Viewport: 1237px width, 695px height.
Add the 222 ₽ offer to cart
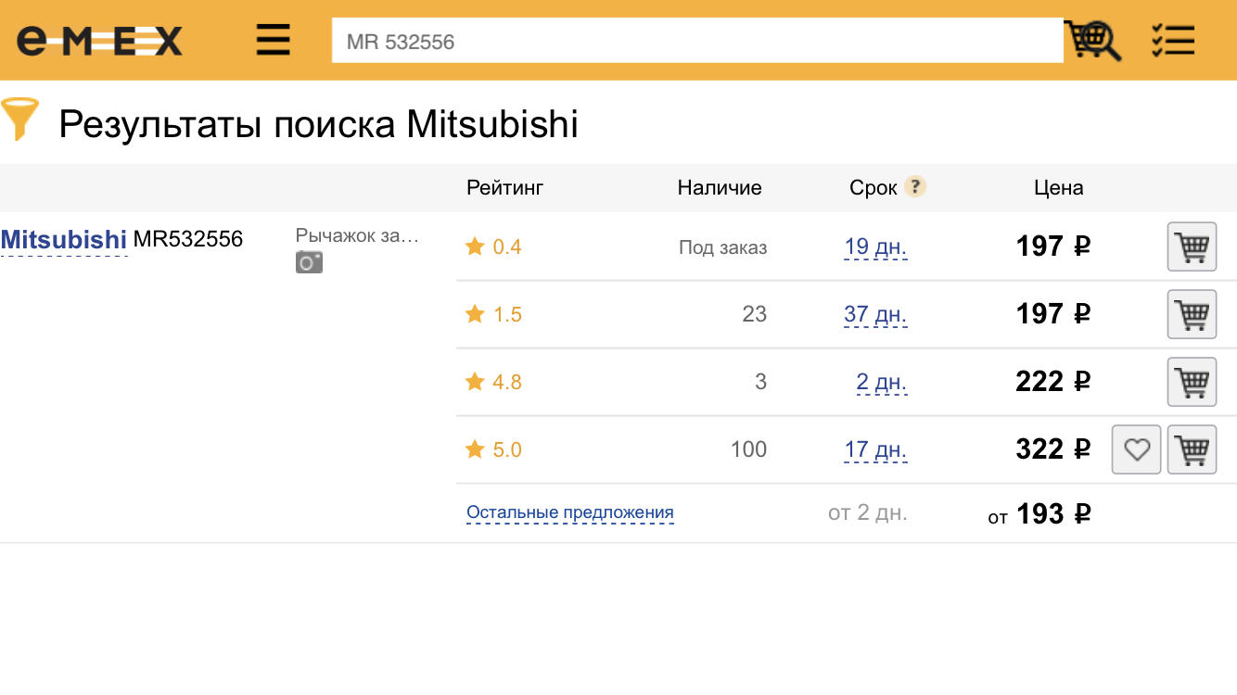coord(1192,382)
